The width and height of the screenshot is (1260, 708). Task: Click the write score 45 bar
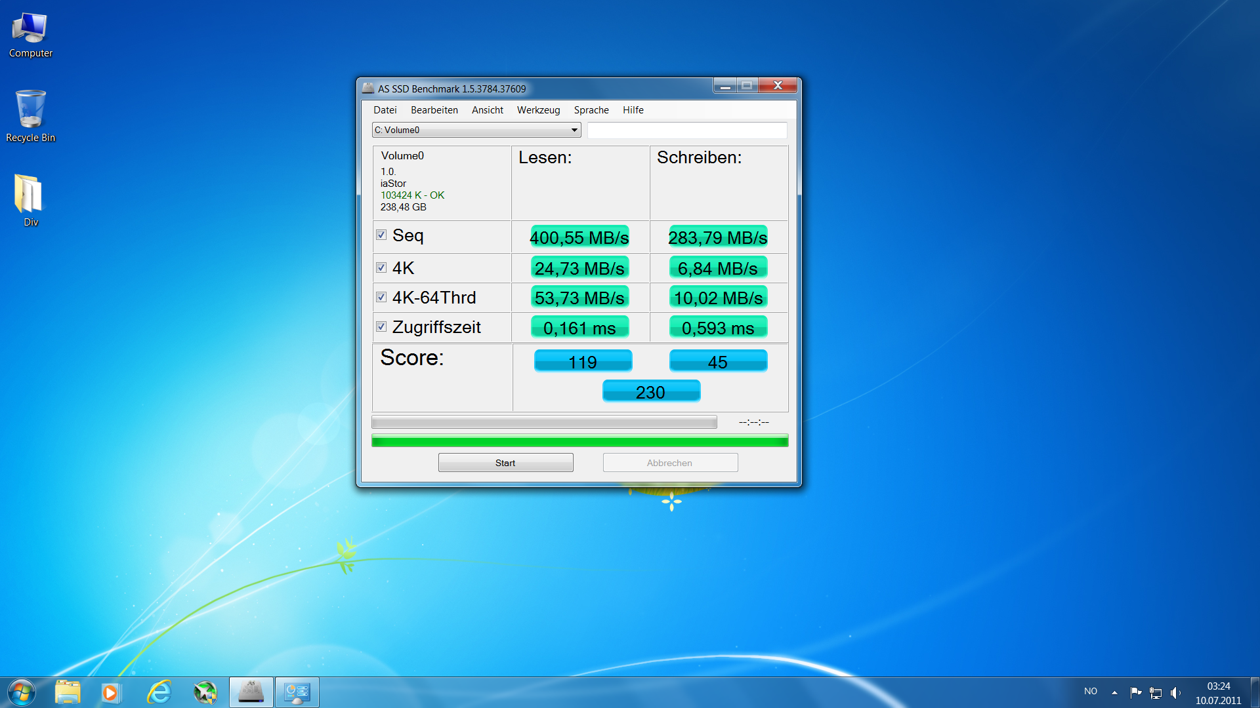point(718,361)
